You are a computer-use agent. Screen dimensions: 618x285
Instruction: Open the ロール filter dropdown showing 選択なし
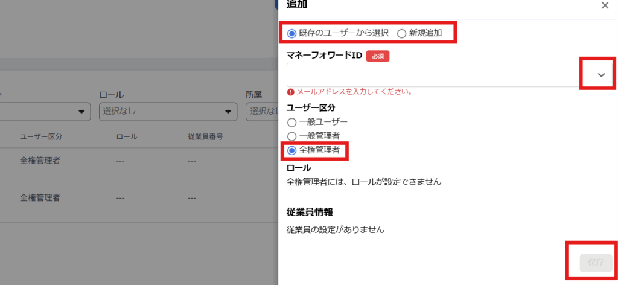[x=168, y=112]
